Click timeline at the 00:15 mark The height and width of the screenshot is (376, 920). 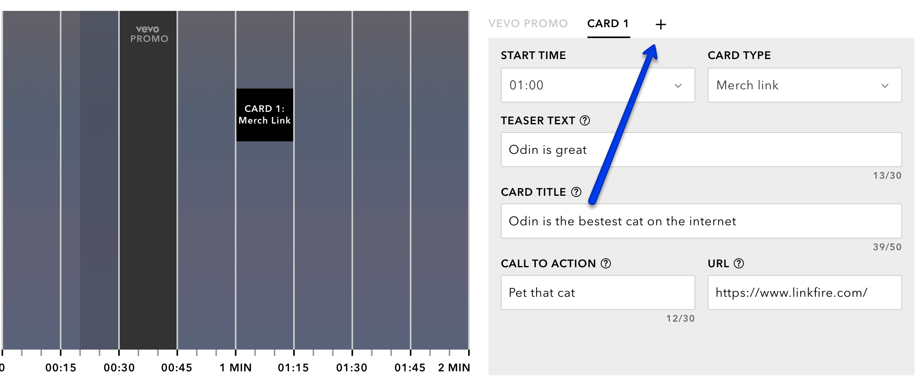point(61,352)
